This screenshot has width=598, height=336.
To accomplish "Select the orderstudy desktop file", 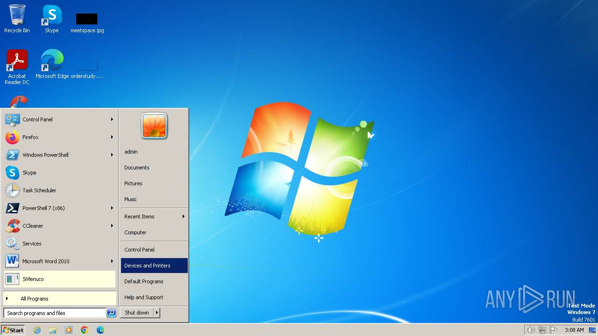I will [x=87, y=68].
